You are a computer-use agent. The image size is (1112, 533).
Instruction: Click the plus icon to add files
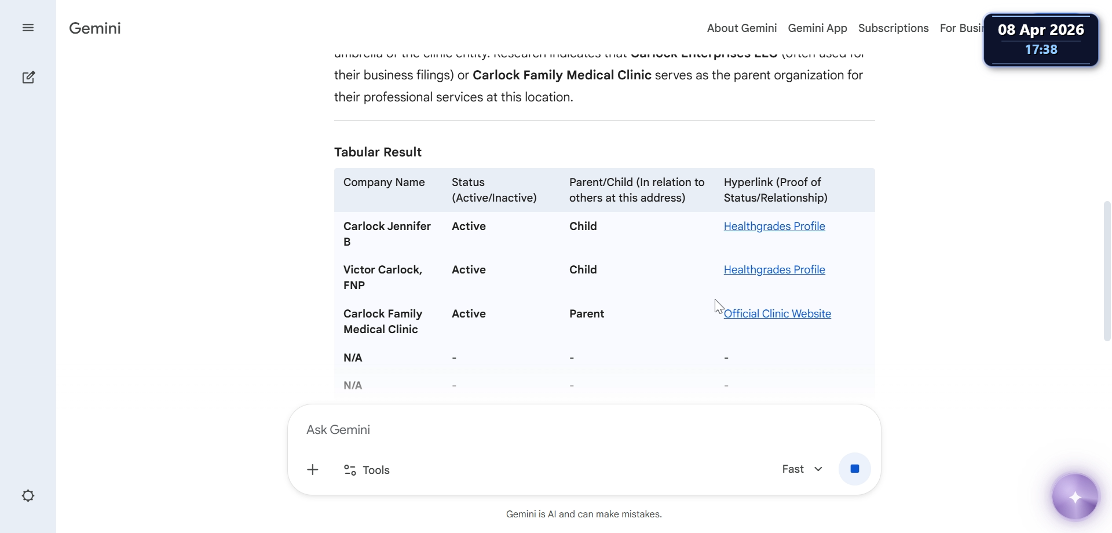coord(313,470)
